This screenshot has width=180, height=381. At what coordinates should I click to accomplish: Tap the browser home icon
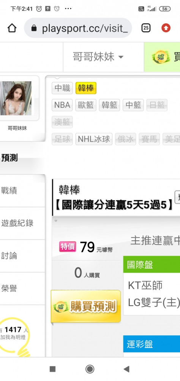pos(12,28)
